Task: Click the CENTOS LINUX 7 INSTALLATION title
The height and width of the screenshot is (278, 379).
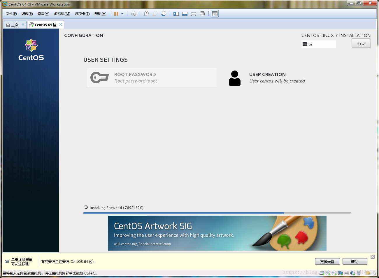Action: coord(336,36)
